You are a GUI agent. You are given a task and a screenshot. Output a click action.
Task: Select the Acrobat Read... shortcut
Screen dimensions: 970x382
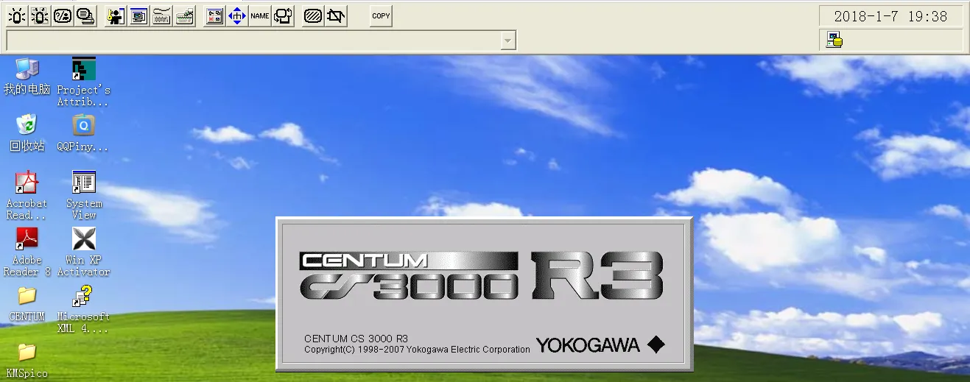(x=27, y=196)
